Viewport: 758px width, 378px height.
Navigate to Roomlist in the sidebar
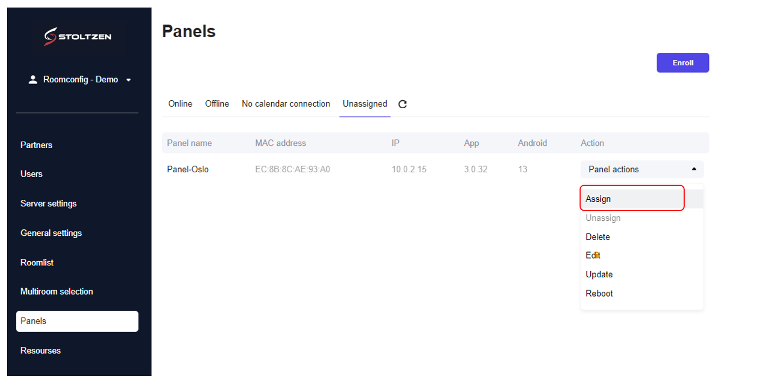coord(37,262)
